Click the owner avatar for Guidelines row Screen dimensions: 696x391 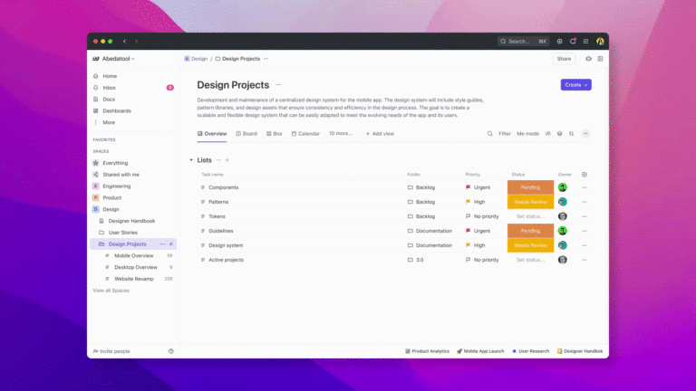tap(563, 231)
